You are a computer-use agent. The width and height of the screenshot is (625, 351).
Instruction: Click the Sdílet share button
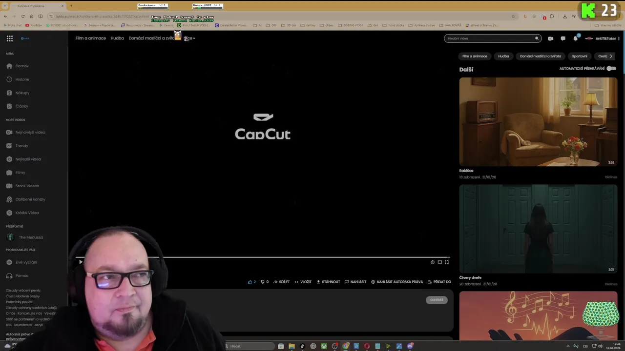pyautogui.click(x=282, y=282)
